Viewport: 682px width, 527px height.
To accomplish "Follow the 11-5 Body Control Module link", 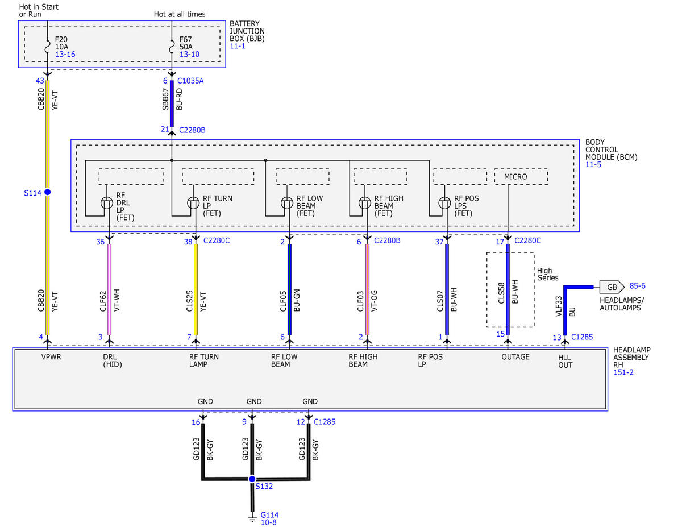I will pos(593,165).
